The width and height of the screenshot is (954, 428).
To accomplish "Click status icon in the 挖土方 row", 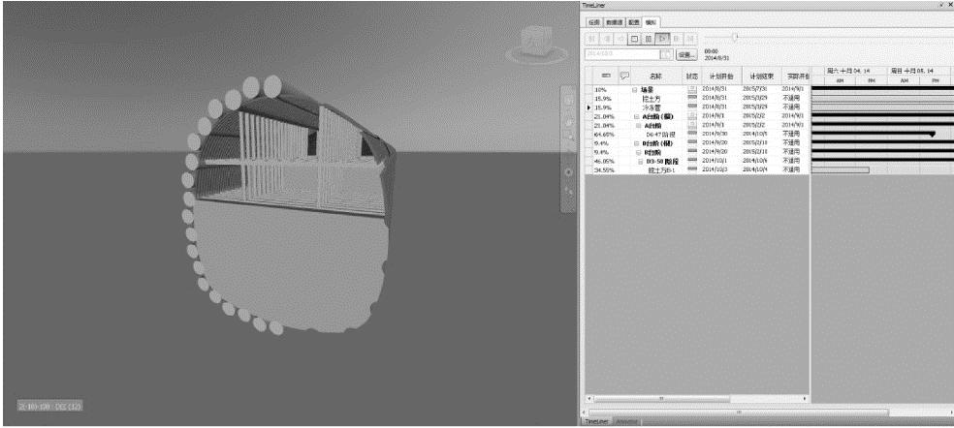I will click(692, 99).
